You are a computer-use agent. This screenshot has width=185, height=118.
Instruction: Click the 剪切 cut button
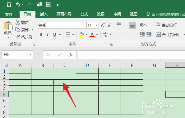[x=22, y=23]
